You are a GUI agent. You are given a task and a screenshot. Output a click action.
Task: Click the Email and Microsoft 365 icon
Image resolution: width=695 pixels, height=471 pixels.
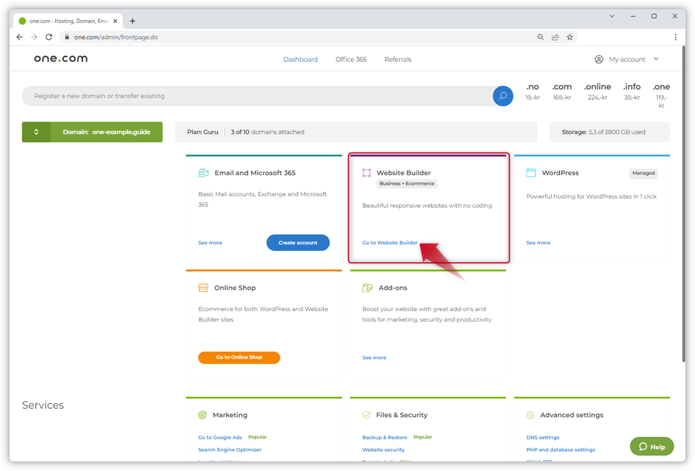point(204,173)
